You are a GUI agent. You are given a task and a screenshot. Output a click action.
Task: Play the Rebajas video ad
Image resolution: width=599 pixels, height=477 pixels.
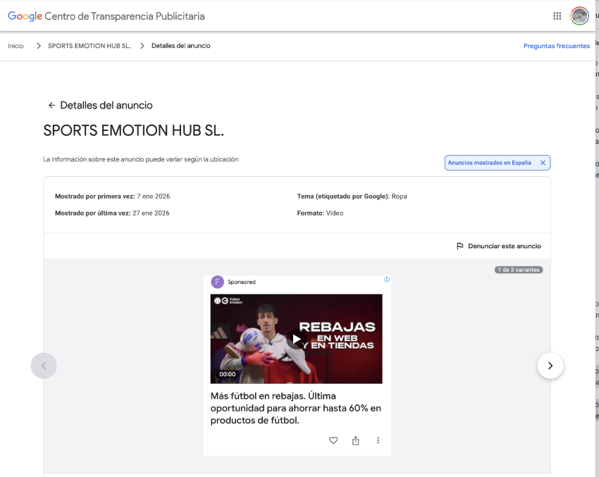click(296, 339)
